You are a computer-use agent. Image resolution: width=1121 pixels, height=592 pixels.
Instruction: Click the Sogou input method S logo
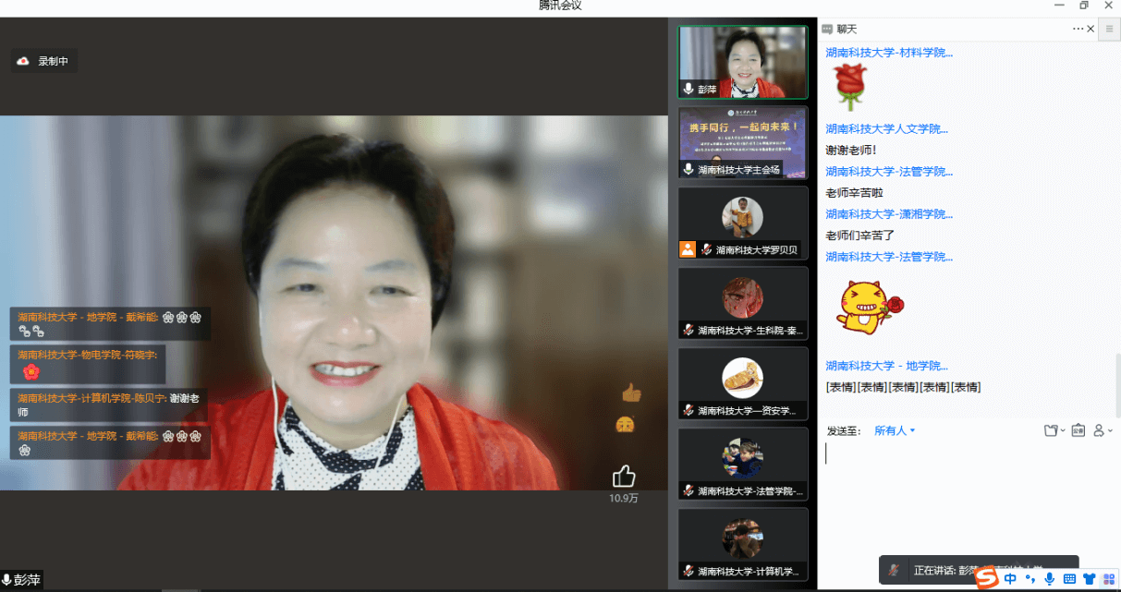coord(988,578)
